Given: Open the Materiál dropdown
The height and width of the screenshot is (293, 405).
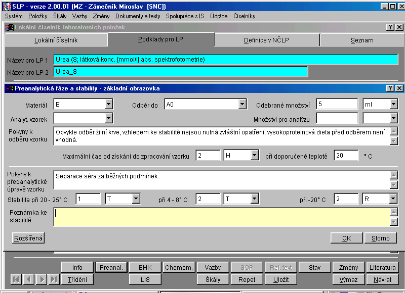Looking at the screenshot, I should click(108, 104).
